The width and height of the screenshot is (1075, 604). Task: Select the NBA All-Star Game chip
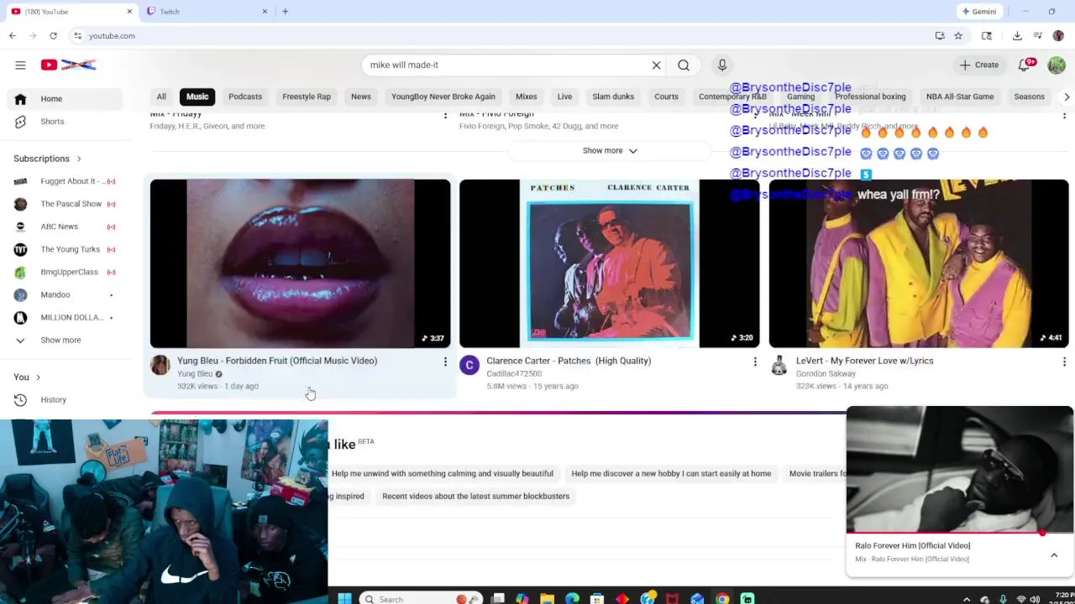(x=960, y=96)
